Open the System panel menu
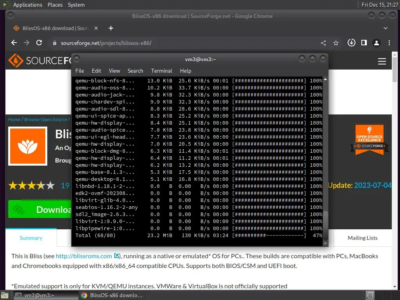The height and width of the screenshot is (300, 400). click(76, 5)
